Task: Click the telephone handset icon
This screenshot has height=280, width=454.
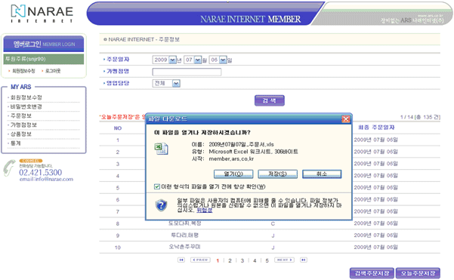Action: point(9,168)
